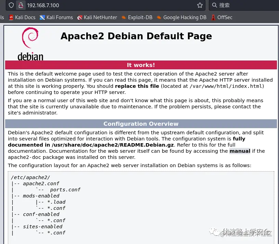Viewport: 279px width, 244px height.
Task: Click the It works! red banner
Action: click(141, 65)
